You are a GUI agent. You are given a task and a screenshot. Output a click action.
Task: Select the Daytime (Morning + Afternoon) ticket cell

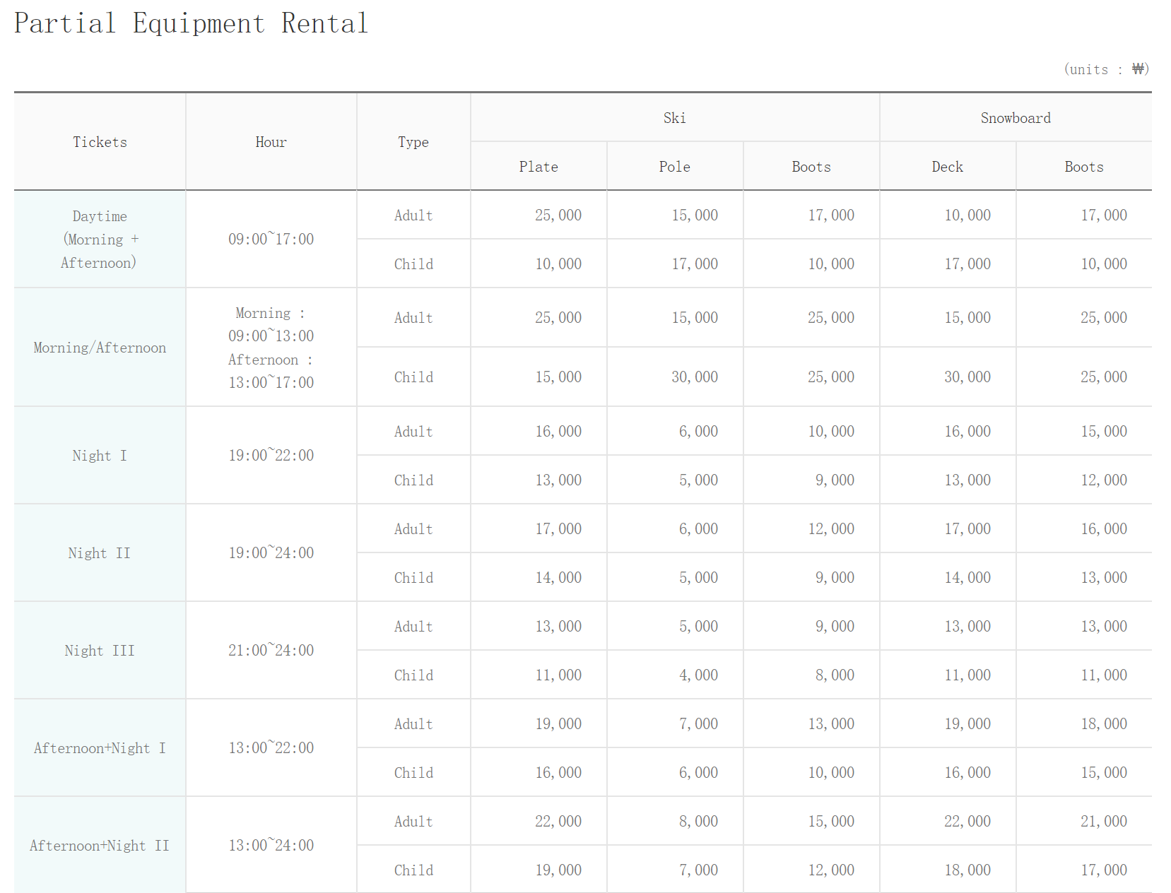[x=100, y=239]
